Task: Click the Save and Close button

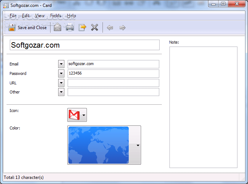Action: 28,28
